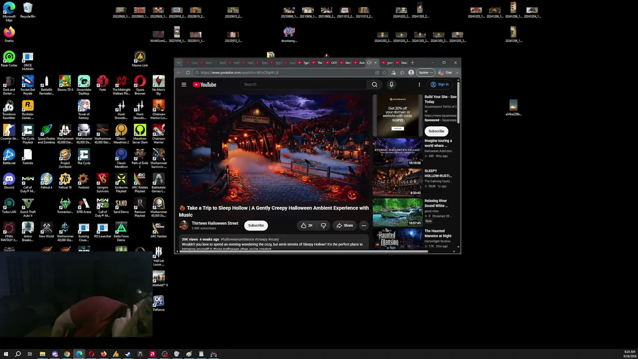Open Squarespace sponsored ad thumbnail

[x=397, y=115]
